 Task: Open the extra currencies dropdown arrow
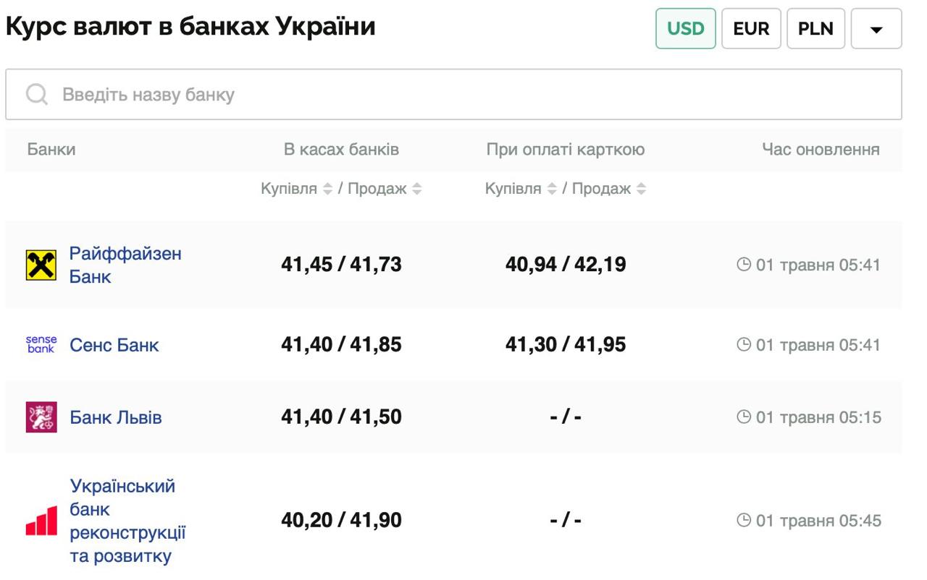pyautogui.click(x=878, y=29)
